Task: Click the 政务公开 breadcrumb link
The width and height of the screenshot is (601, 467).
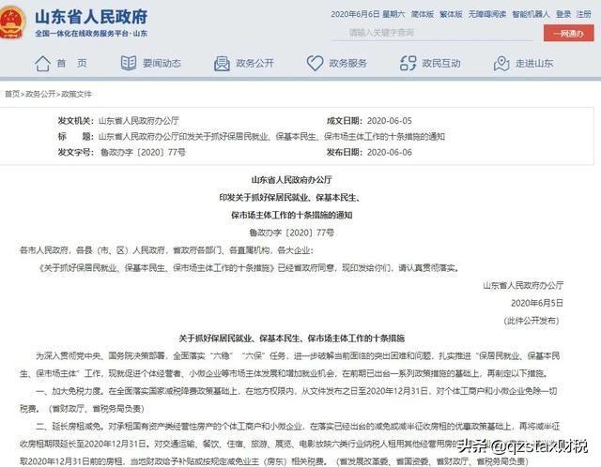Action: tap(40, 94)
